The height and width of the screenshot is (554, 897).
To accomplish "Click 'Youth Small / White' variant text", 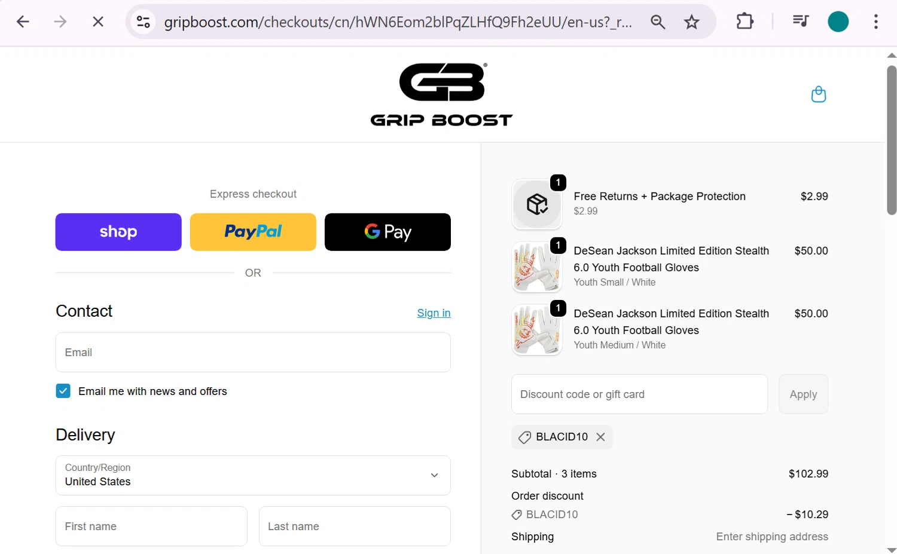I will (615, 282).
